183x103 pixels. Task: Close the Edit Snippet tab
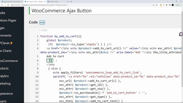coord(45,2)
